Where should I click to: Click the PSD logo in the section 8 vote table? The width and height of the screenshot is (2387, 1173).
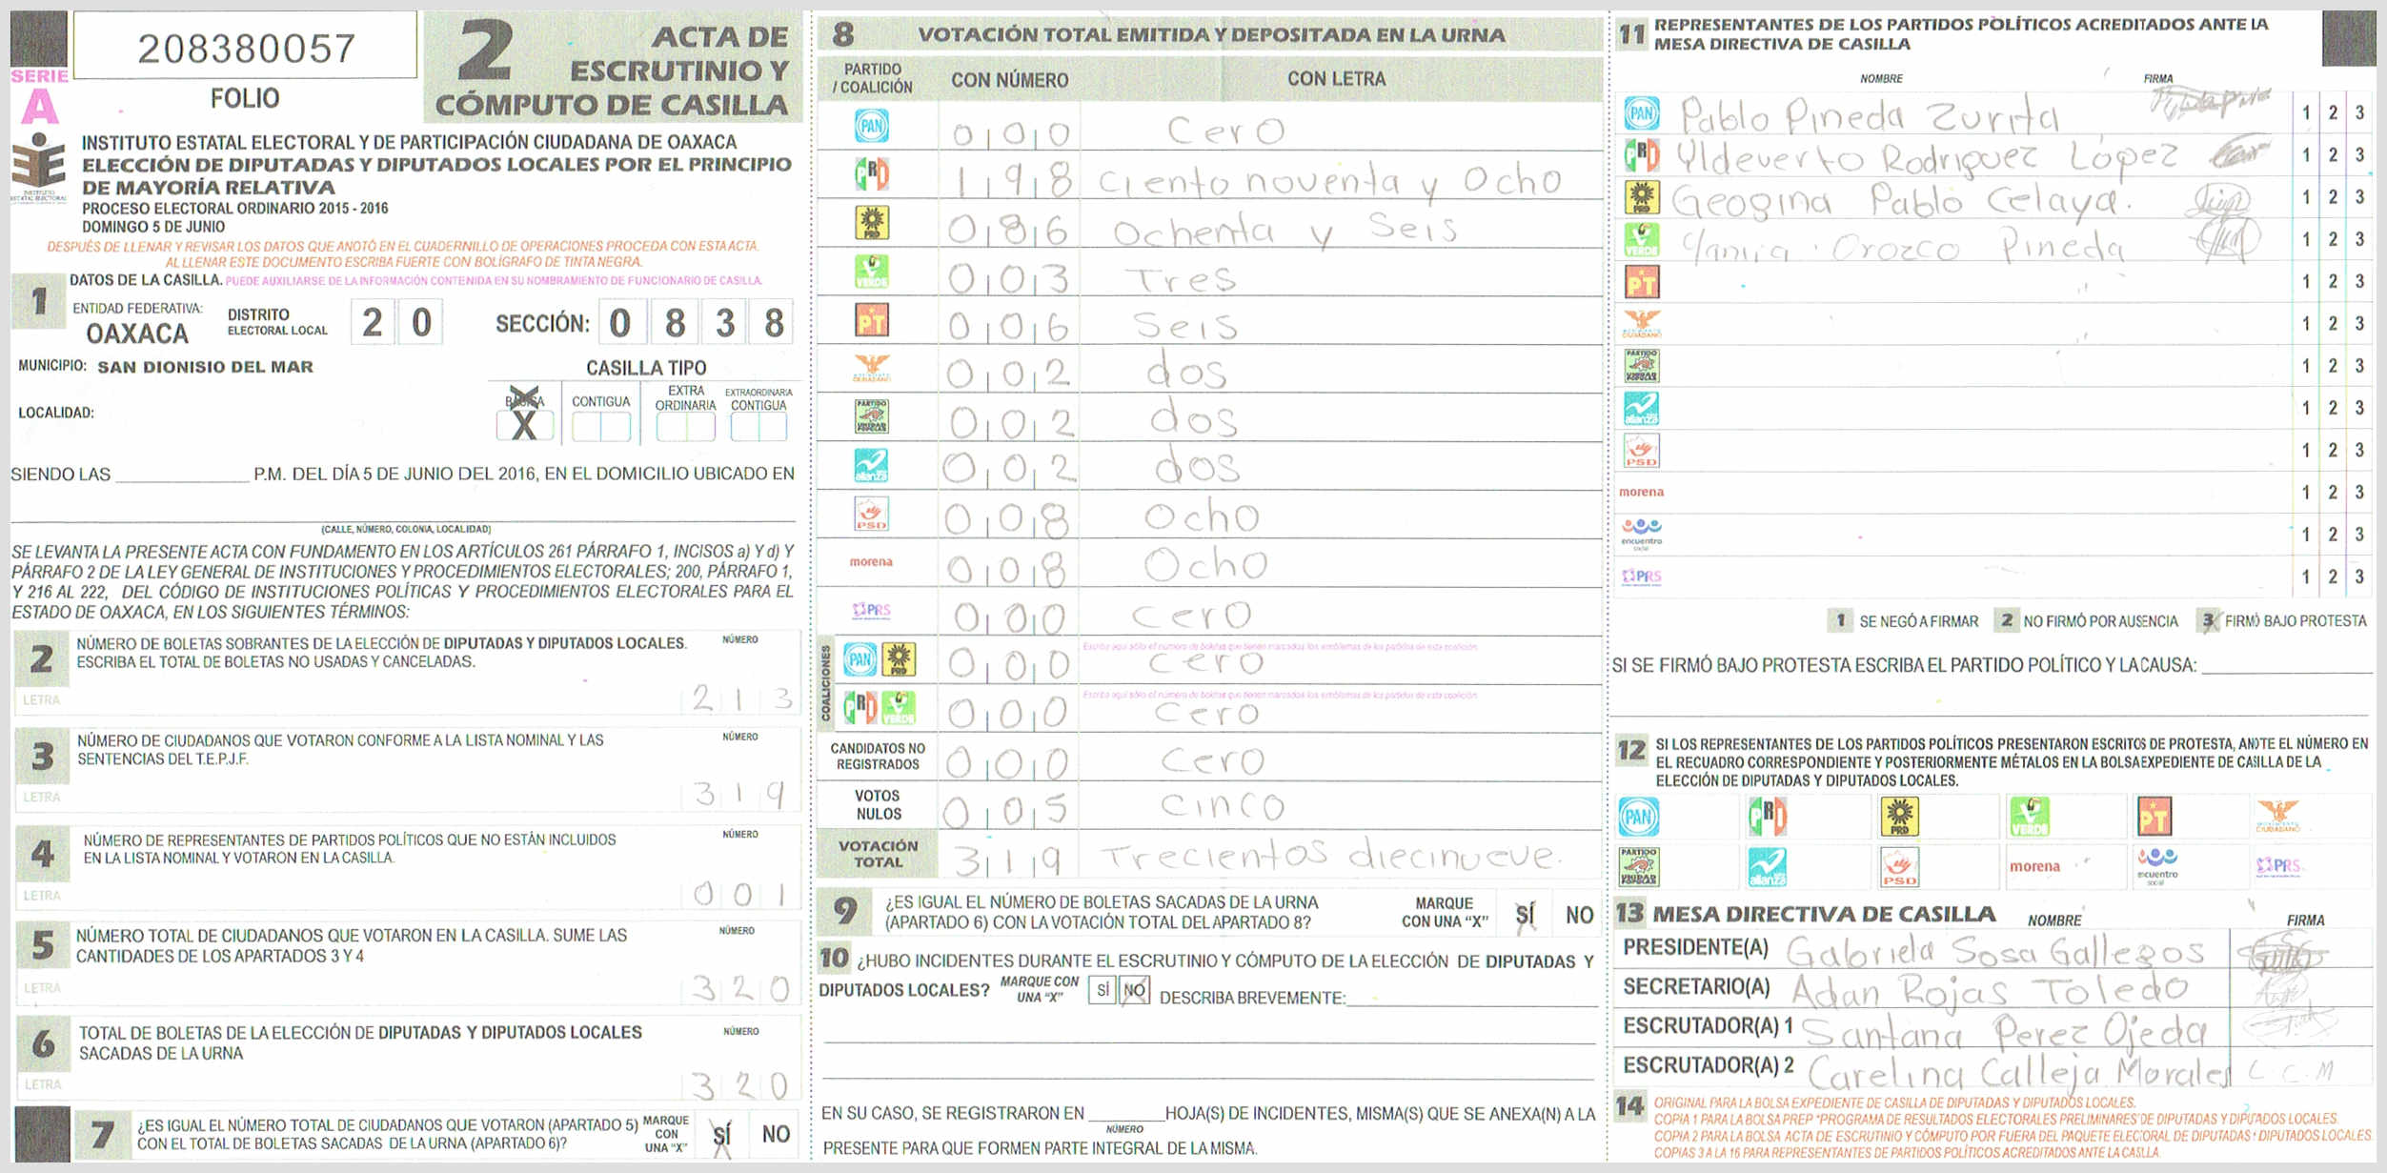tap(872, 515)
